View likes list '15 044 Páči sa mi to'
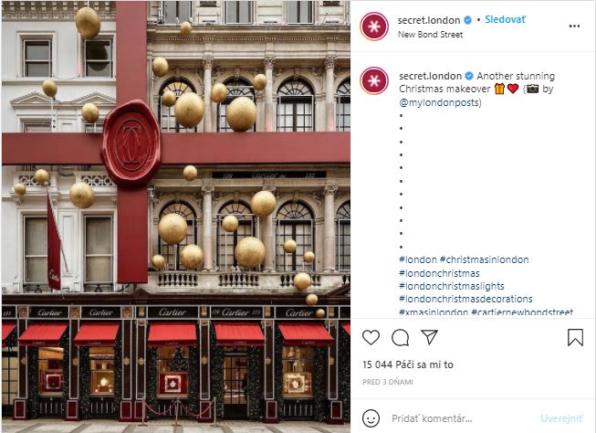Image resolution: width=596 pixels, height=433 pixels. pos(408,364)
